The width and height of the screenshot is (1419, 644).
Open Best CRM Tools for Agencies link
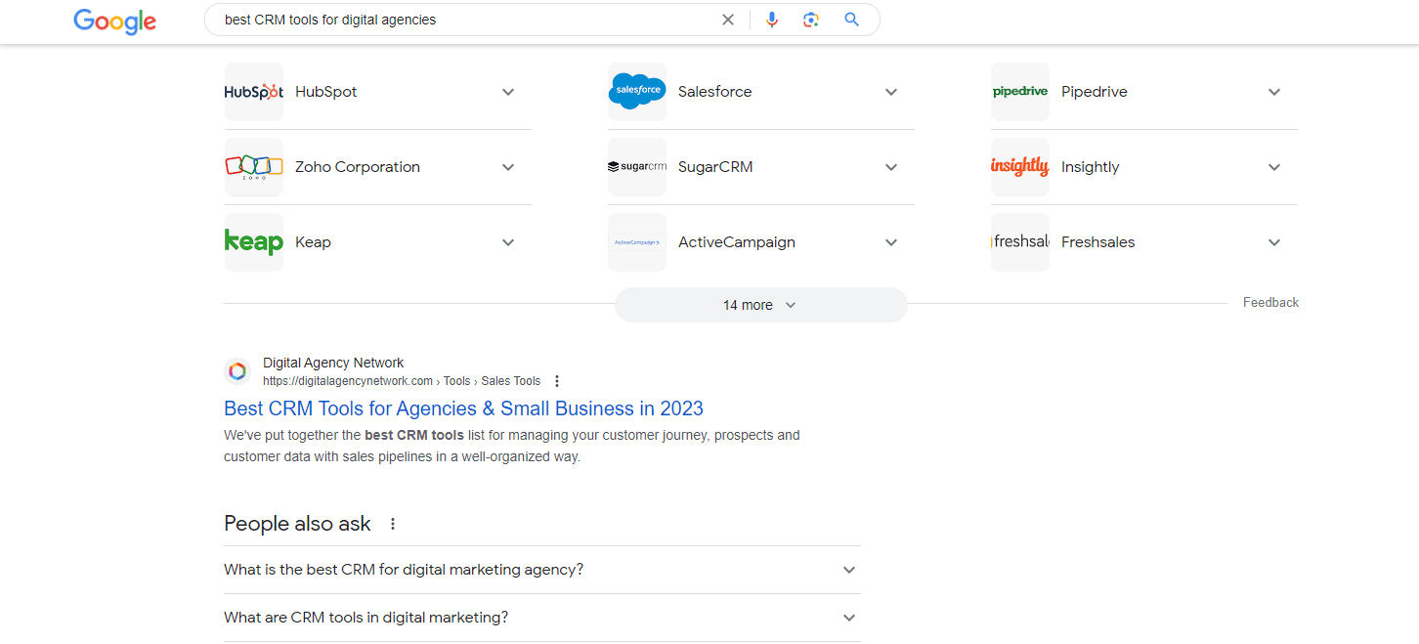click(x=463, y=408)
